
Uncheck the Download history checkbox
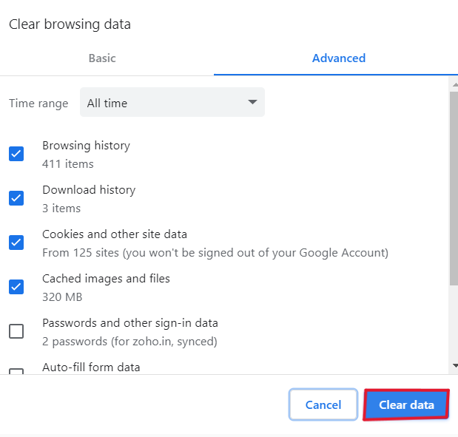16,198
